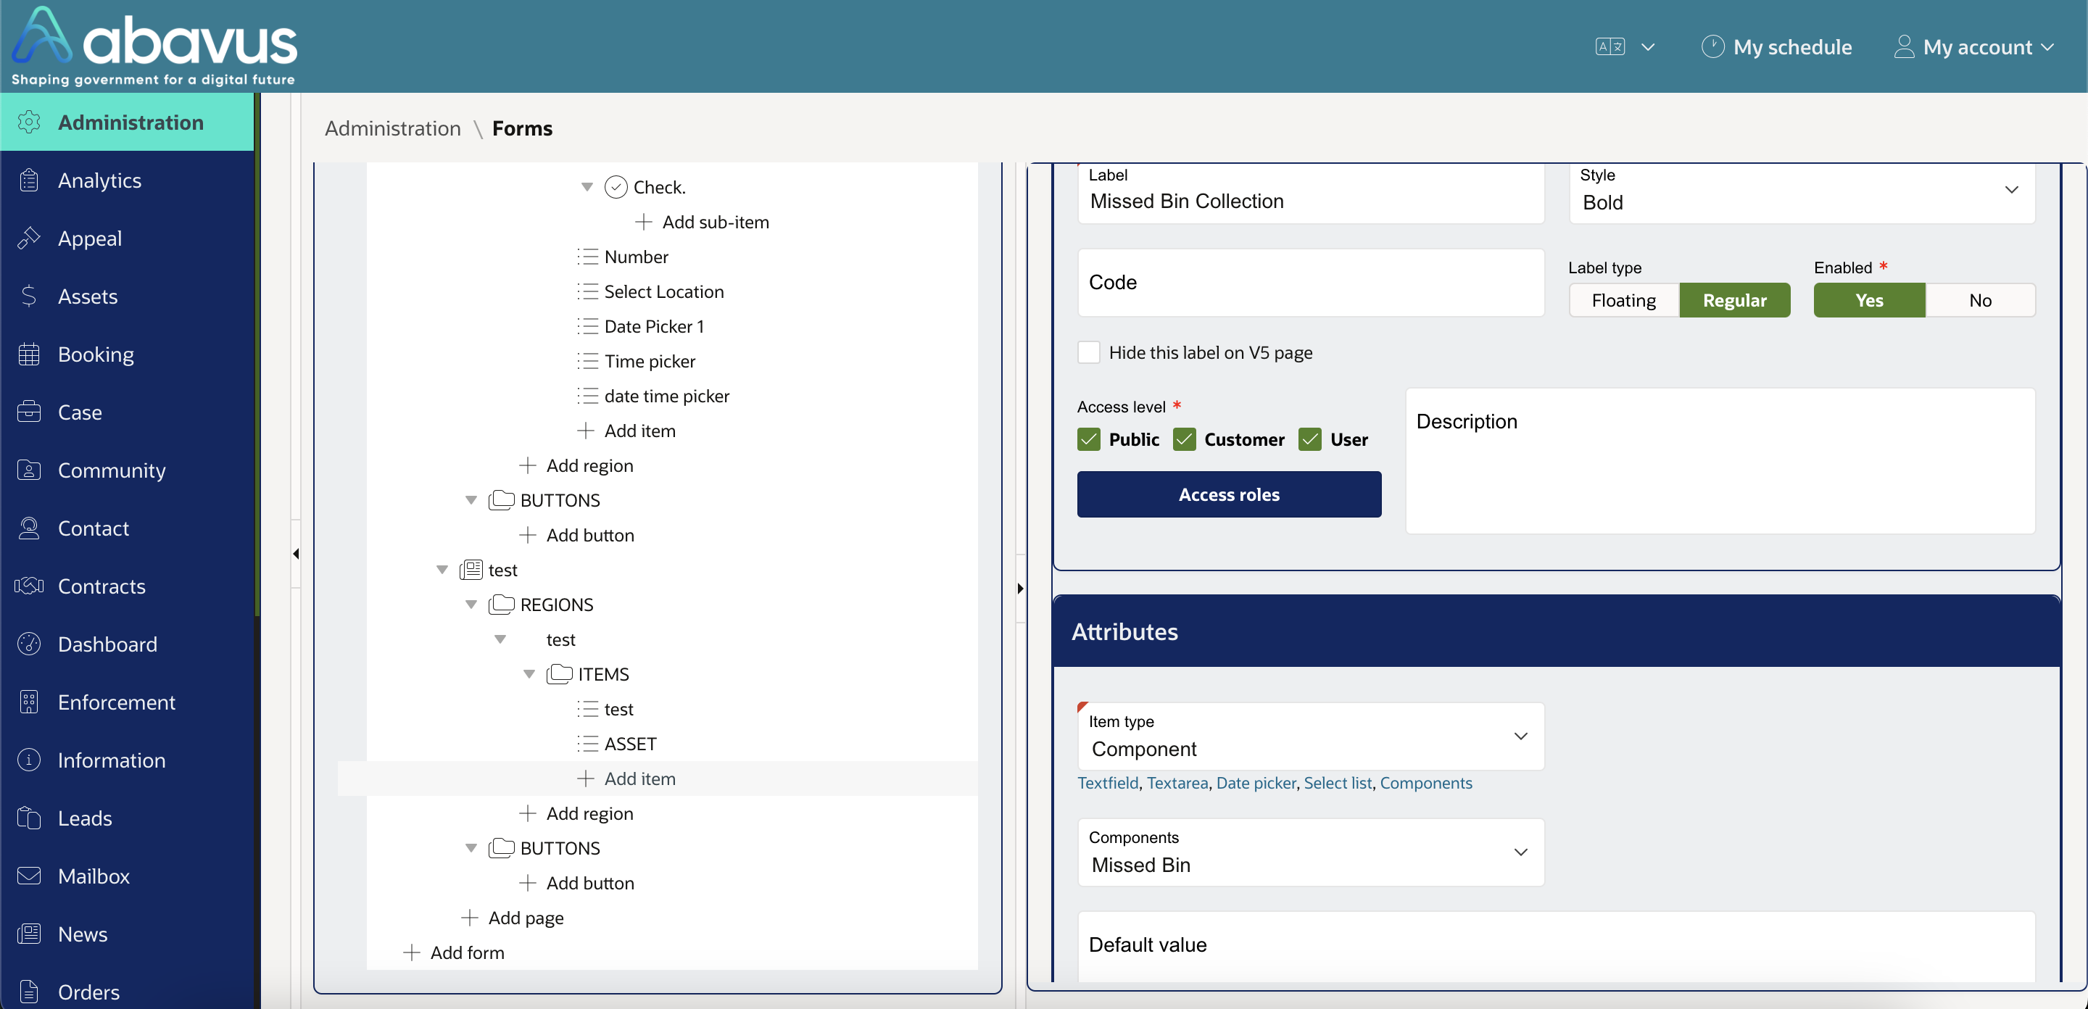The width and height of the screenshot is (2088, 1009).
Task: Open the Mailbox menu
Action: coord(128,876)
